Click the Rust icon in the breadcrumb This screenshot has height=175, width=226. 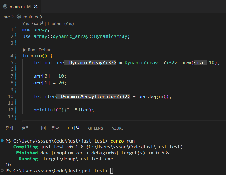tap(19, 17)
